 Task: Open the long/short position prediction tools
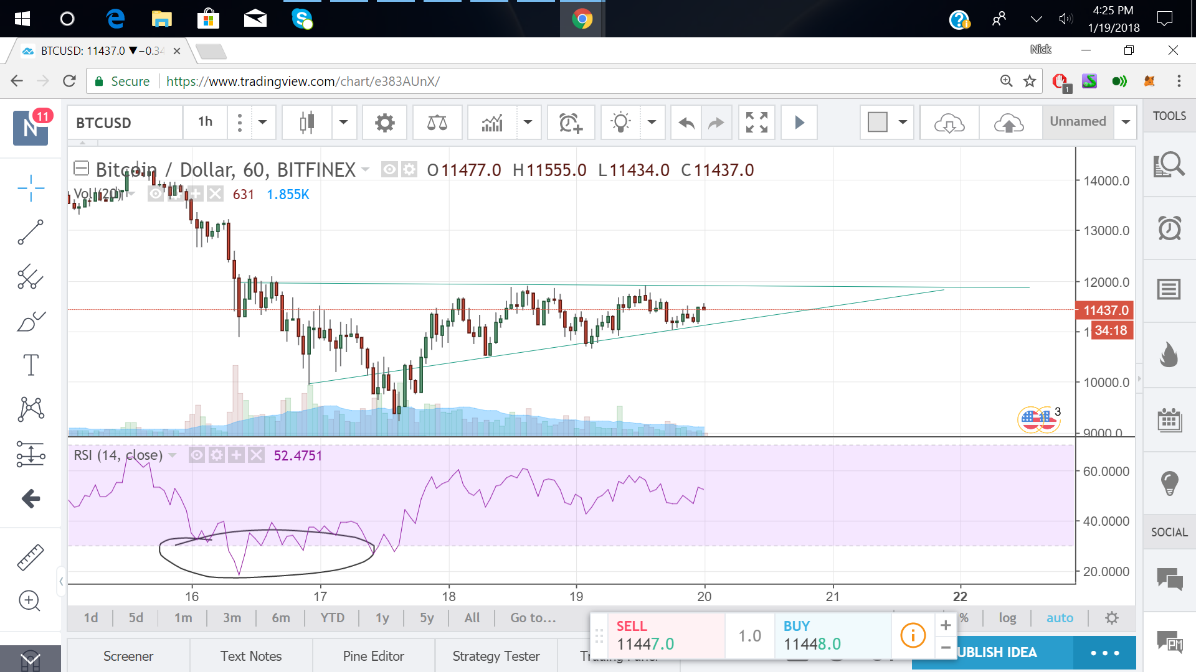click(x=31, y=454)
